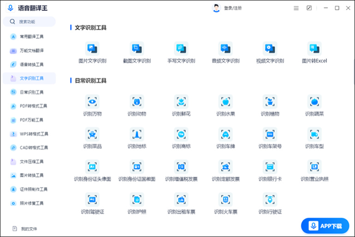Click the 语音翻译王 app logo
This screenshot has height=237, width=355.
(11, 8)
